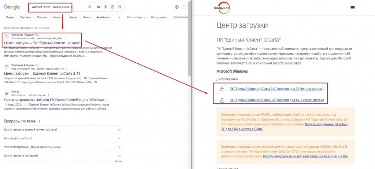Filter results by Видео
The width and height of the screenshot is (375, 169).
point(10,18)
